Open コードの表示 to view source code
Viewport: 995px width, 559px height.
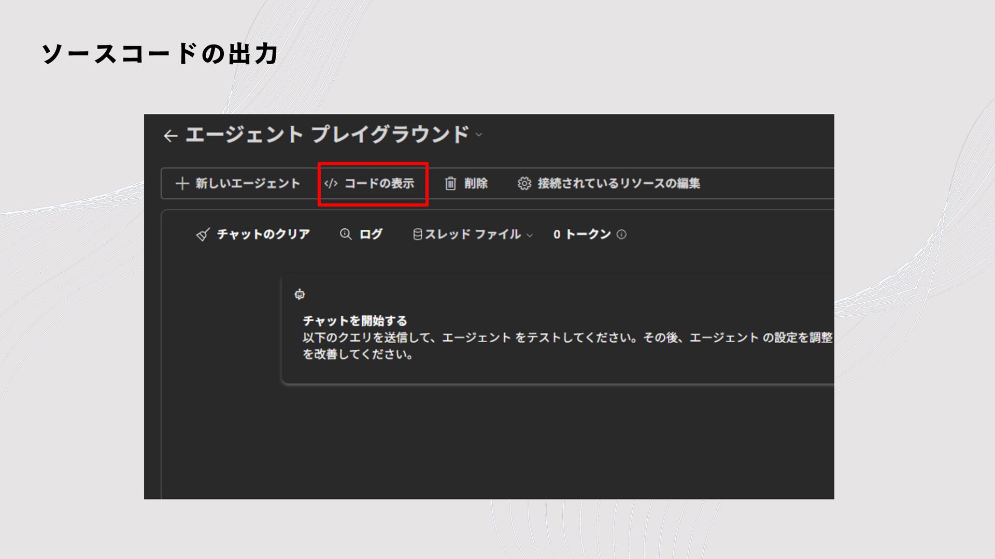point(379,184)
